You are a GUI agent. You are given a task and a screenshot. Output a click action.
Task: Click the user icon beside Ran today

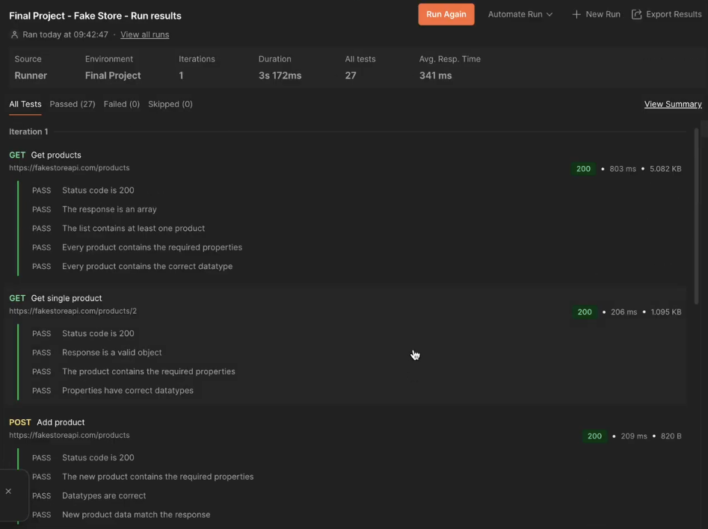(x=14, y=35)
